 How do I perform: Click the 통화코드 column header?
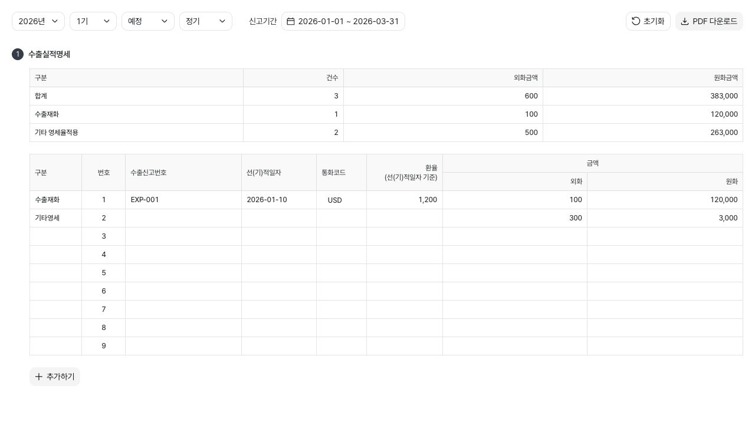342,173
